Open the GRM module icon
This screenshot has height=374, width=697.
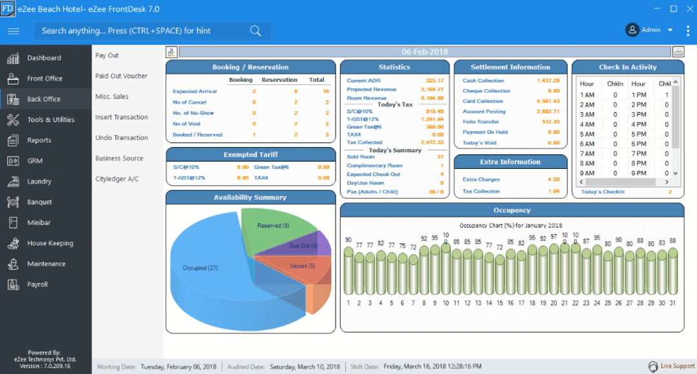point(14,161)
